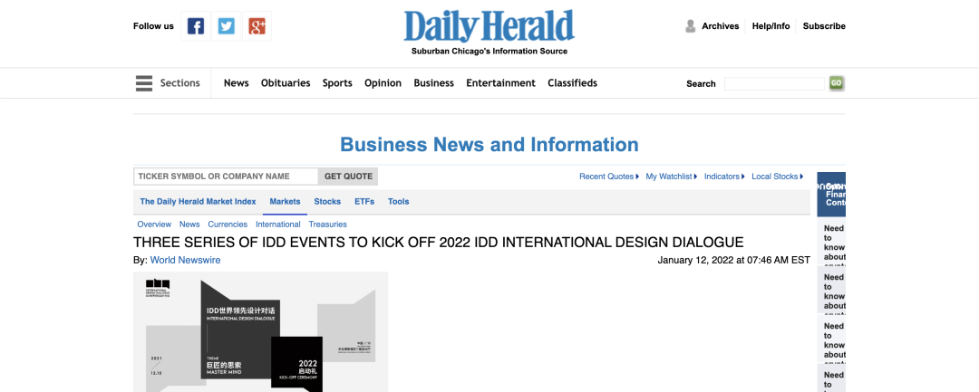This screenshot has width=979, height=392.
Task: Click the Business News and Information heading
Action: [489, 145]
